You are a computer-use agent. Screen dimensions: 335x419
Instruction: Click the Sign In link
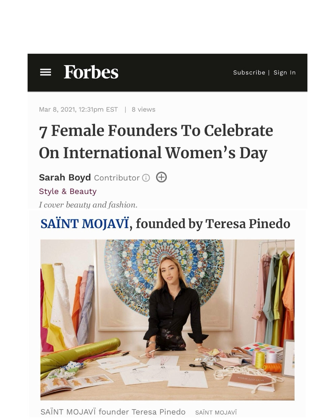tap(284, 73)
